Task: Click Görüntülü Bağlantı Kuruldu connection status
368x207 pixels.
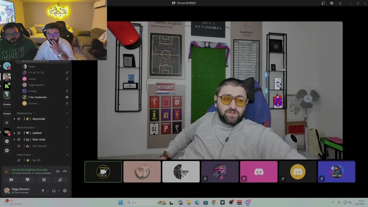Action: click(29, 170)
